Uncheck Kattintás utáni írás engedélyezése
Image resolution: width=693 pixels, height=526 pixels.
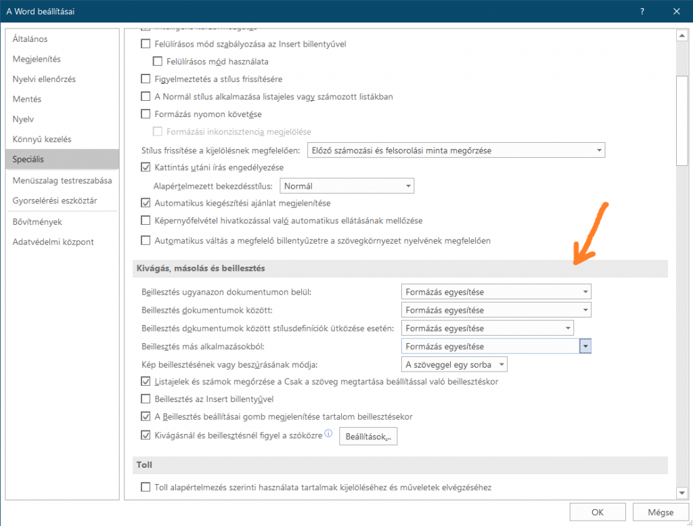click(146, 167)
